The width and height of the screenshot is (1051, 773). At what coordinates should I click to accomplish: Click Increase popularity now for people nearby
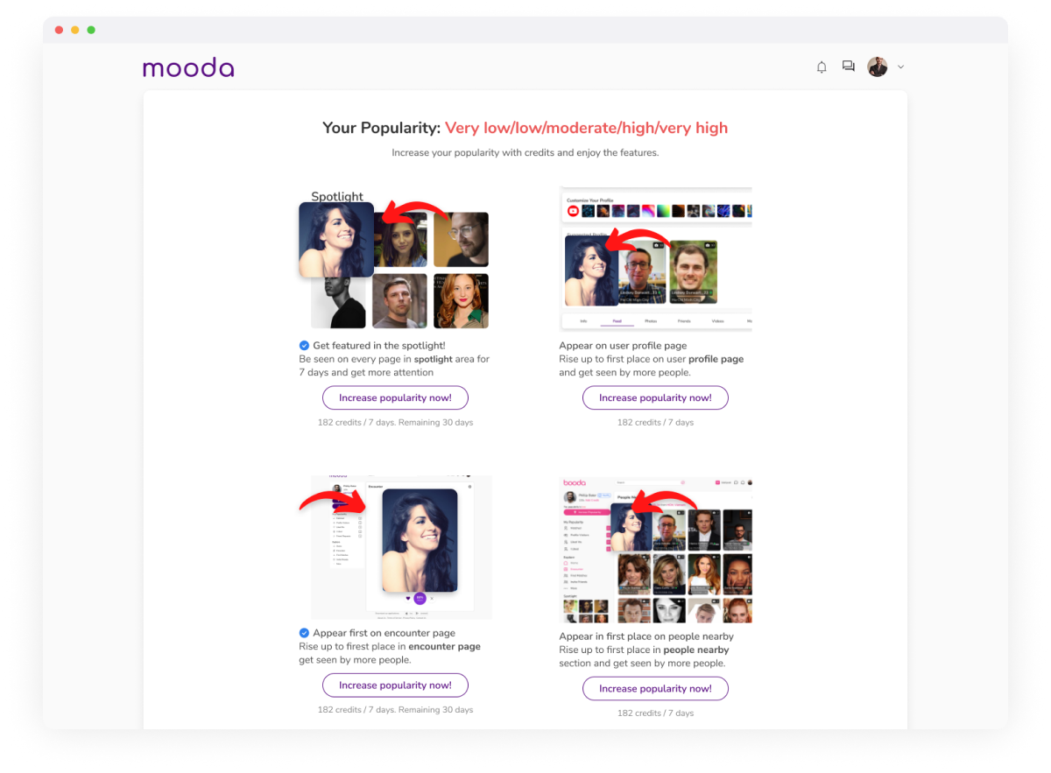[x=655, y=688]
